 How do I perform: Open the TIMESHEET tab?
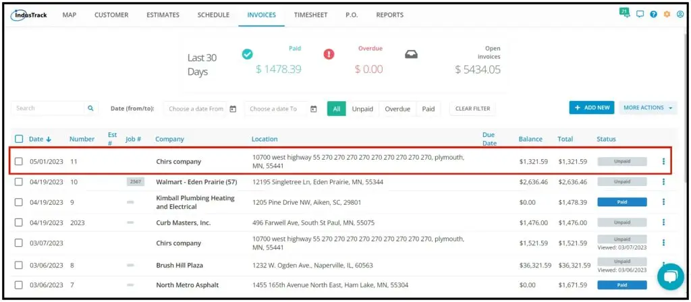point(310,15)
